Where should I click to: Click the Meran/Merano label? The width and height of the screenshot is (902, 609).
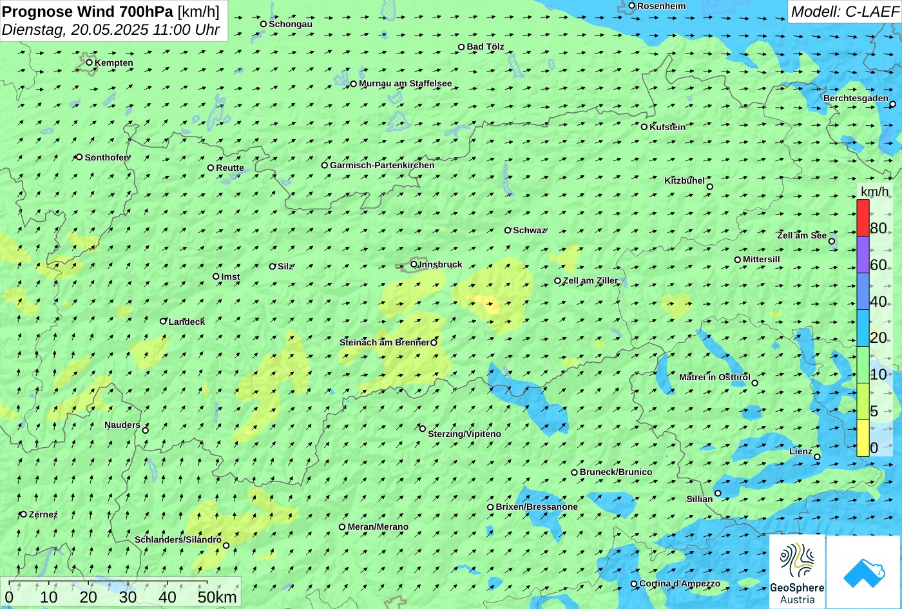[378, 527]
